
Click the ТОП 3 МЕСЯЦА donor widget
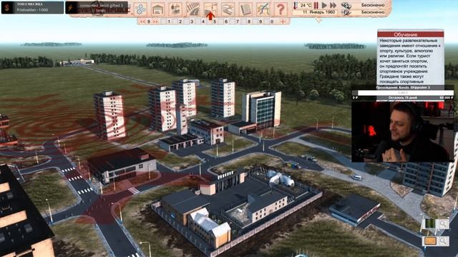pos(32,7)
